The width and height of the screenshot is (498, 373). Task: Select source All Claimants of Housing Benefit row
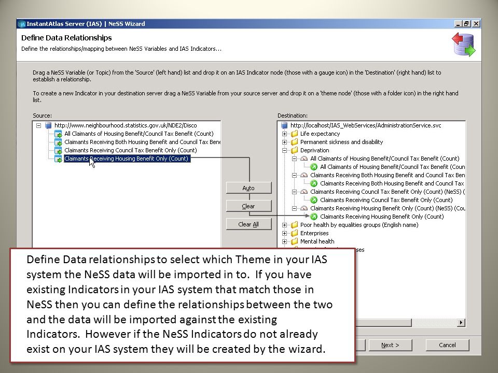click(139, 134)
